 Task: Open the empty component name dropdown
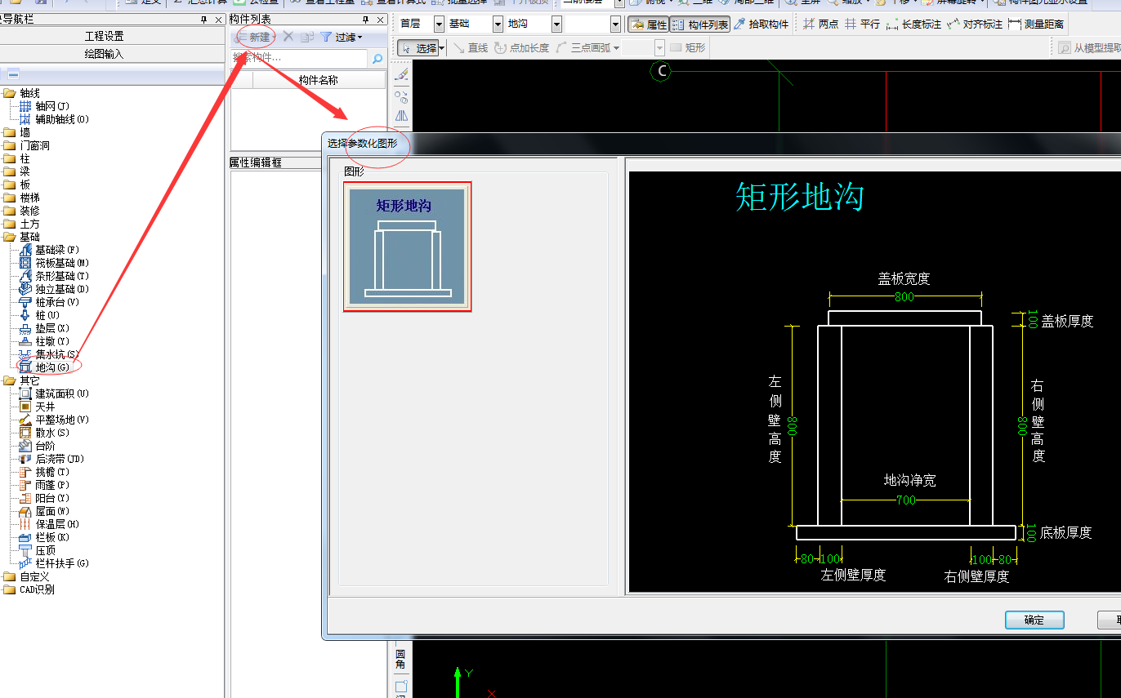(x=615, y=24)
